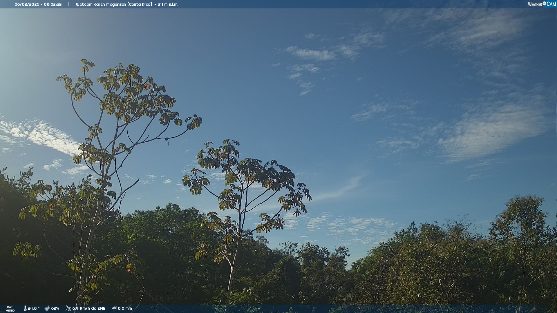The image size is (557, 313).
Task: Click the [Costa Rica] location text
Action: click(x=140, y=4)
